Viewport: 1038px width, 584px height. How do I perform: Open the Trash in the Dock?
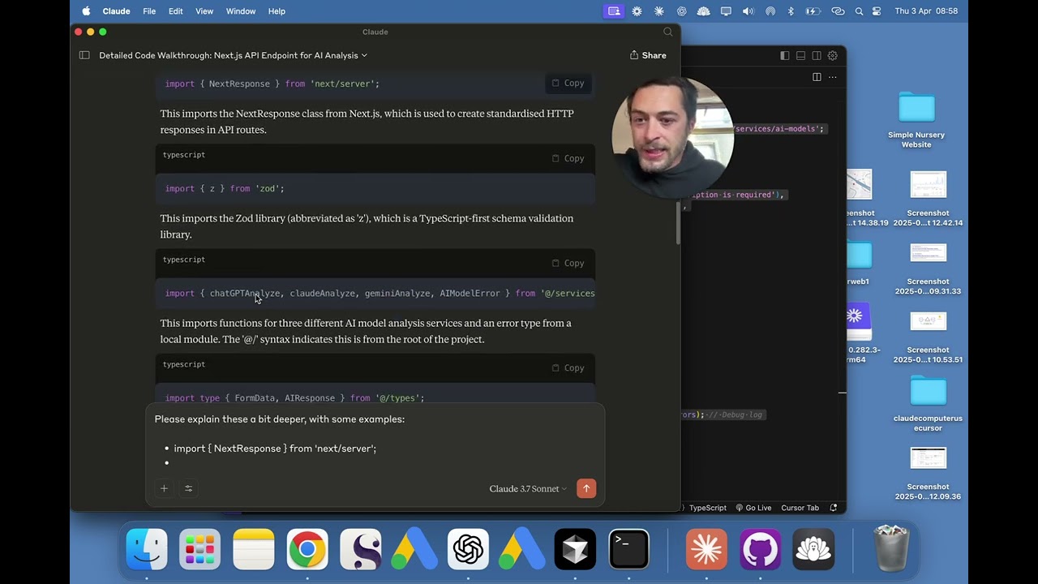pos(891,550)
